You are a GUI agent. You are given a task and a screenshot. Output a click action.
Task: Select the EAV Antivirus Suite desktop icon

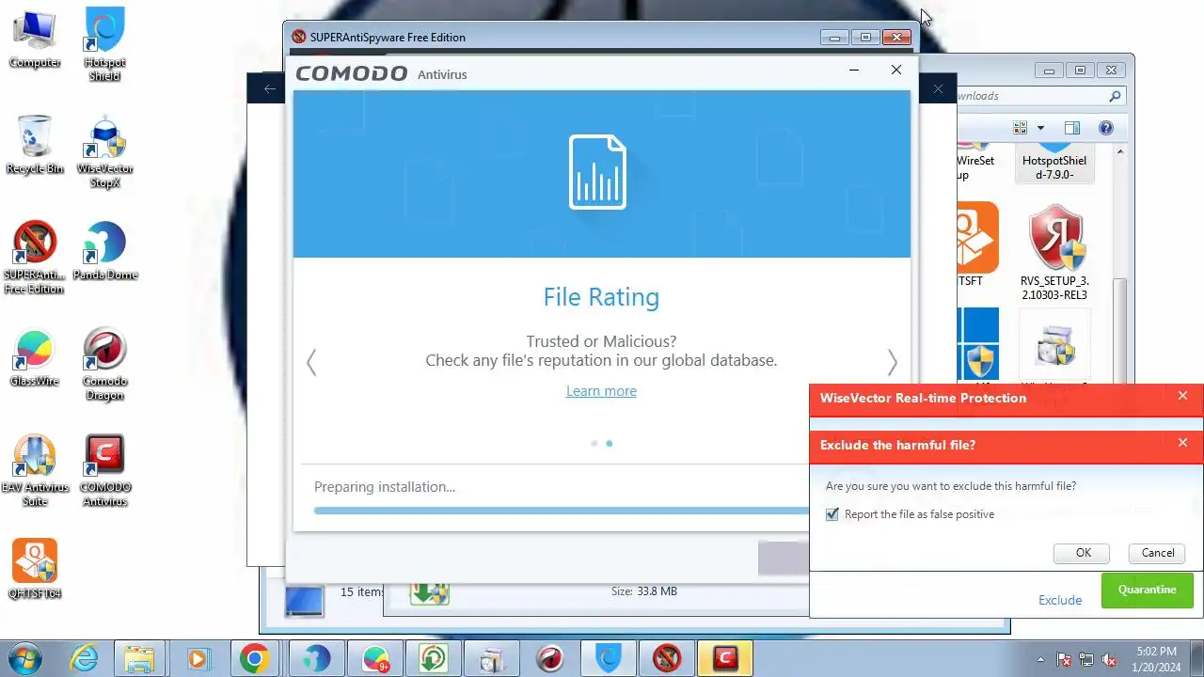pyautogui.click(x=35, y=470)
